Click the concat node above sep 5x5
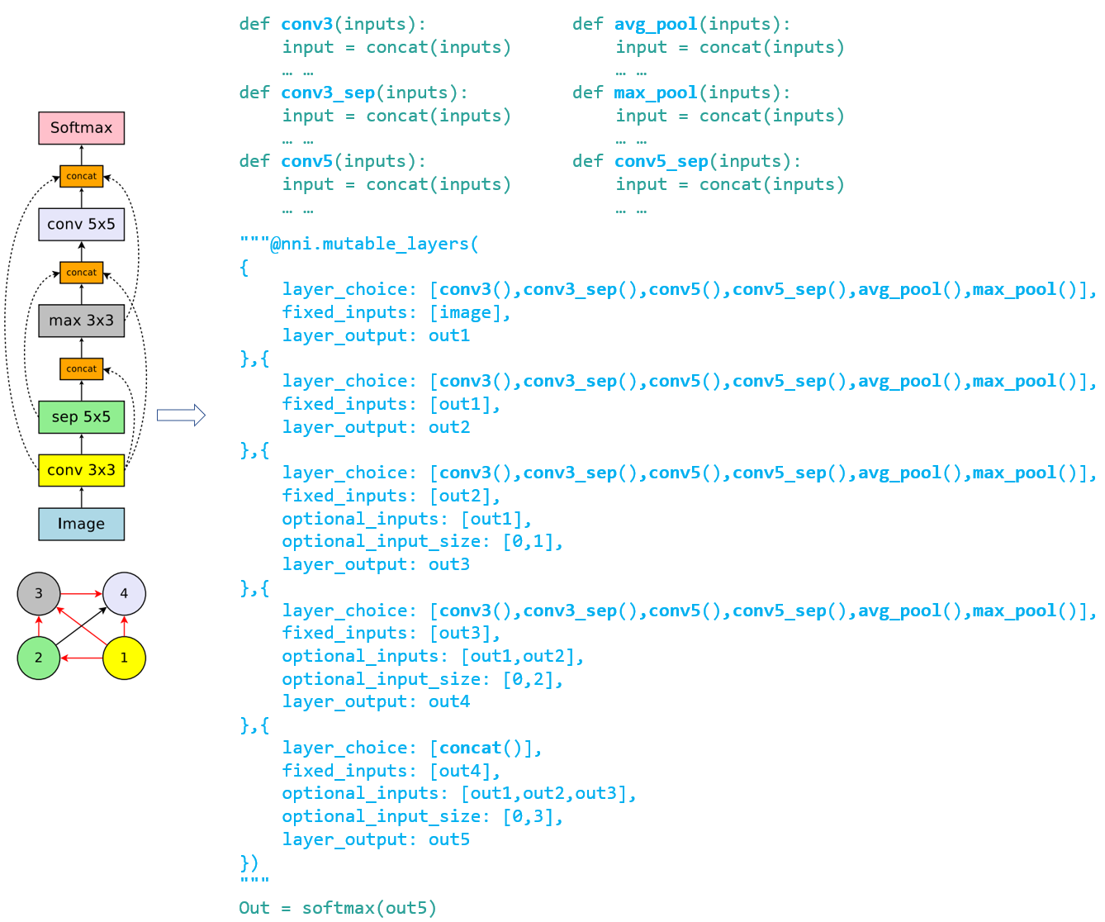Image resolution: width=1105 pixels, height=922 pixels. (x=81, y=368)
